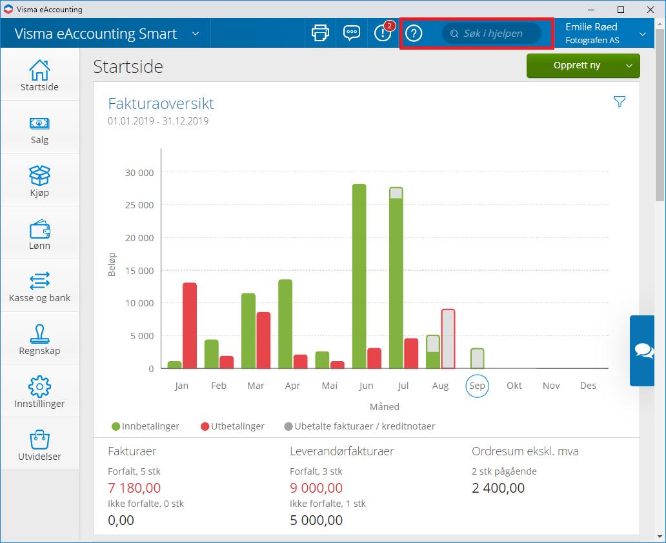Open the help icon next to the search
The image size is (666, 543).
413,34
